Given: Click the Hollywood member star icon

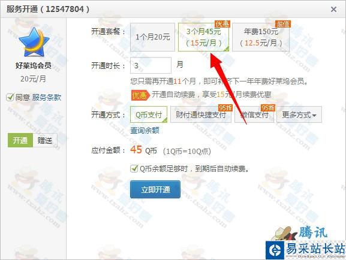Looking at the screenshot, I should point(34,42).
